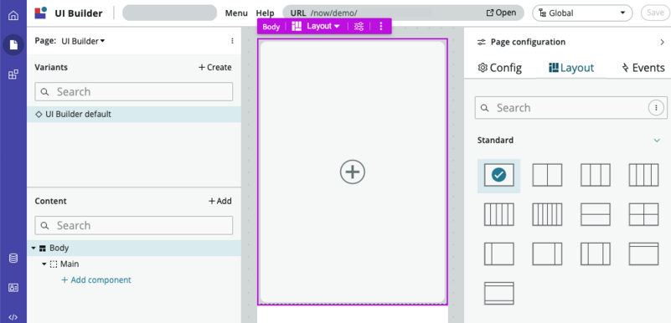Select the Pages document icon in sidebar

(13, 45)
